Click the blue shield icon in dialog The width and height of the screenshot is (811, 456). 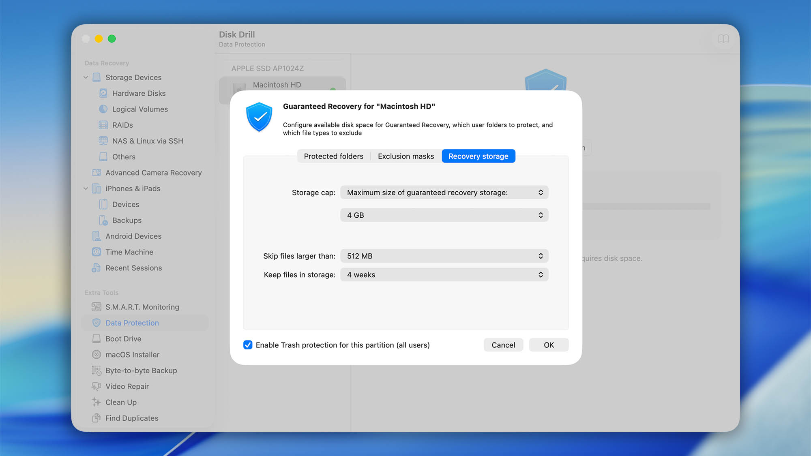(x=259, y=117)
